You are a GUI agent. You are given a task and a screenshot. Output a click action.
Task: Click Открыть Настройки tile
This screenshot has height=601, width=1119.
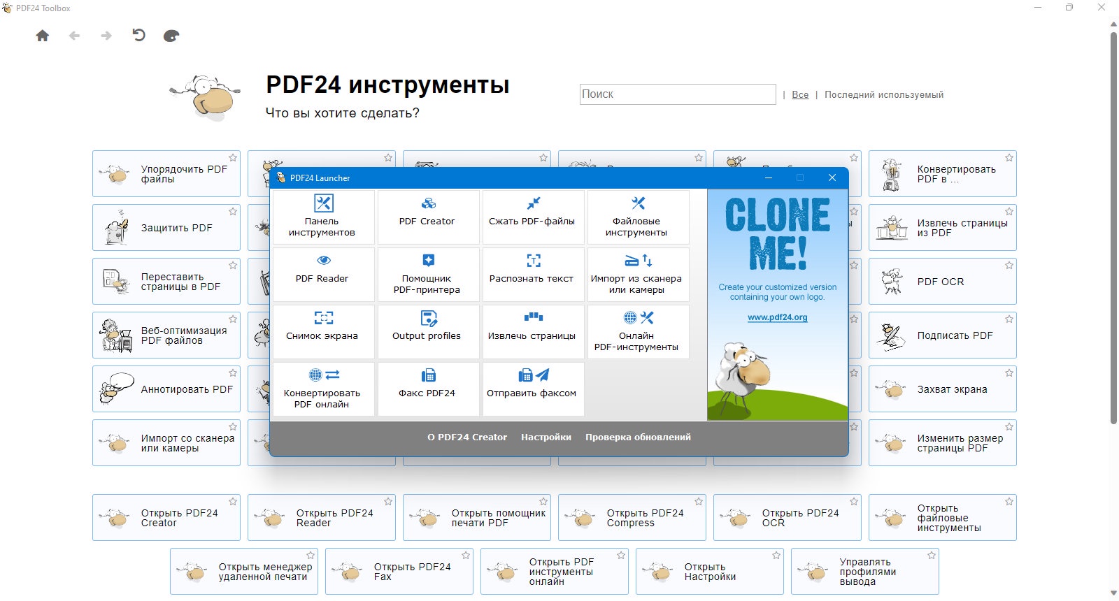[710, 572]
